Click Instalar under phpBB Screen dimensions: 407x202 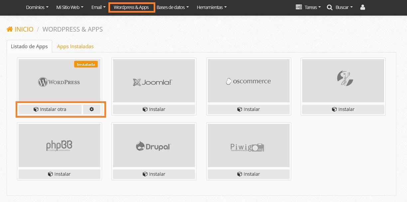(60, 174)
